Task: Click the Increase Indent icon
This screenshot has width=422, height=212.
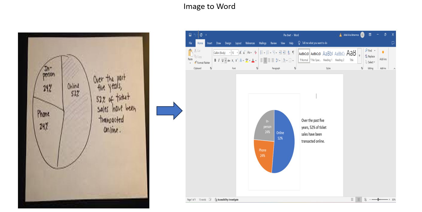Action: click(x=284, y=53)
